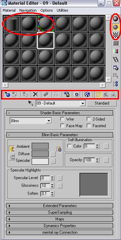Image resolution: width=121 pixels, height=240 pixels.
Task: Expand the Extended Parameters rollout
Action: [60, 206]
